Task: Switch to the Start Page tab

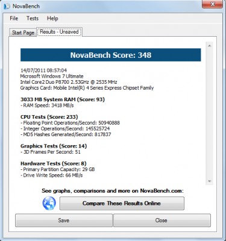Action: pyautogui.click(x=23, y=33)
